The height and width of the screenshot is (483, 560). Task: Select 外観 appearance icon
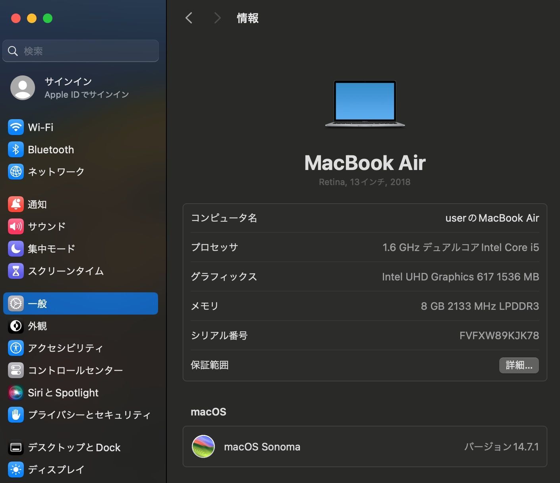16,326
